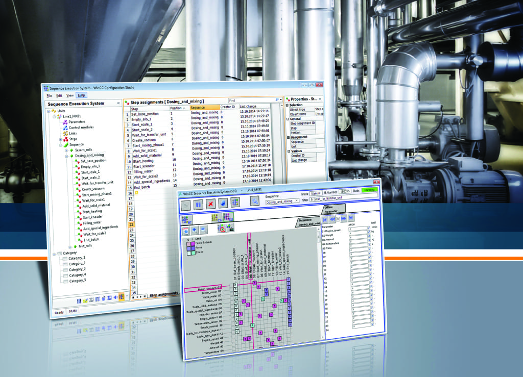Expand the Steps tree node
Screen dimensions: 523x377
point(60,140)
